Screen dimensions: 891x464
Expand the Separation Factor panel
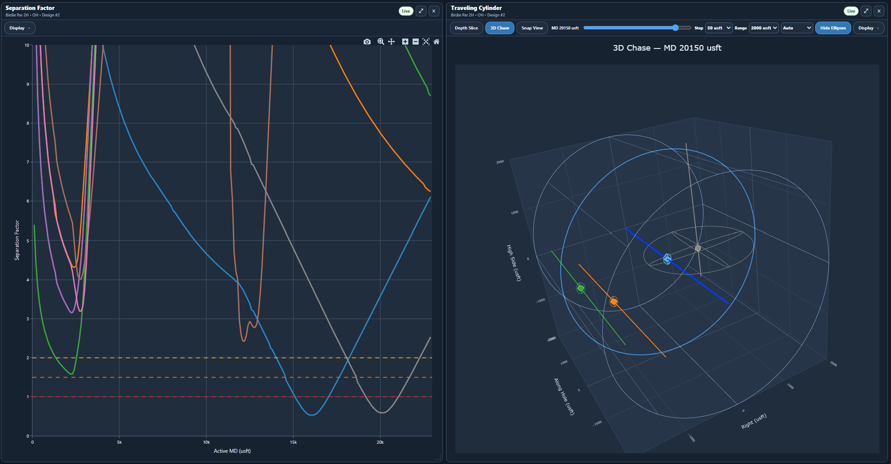pos(421,11)
